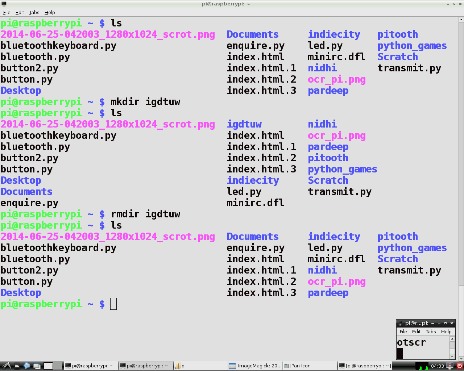Minimize the small pi@r...pi terminal window

tap(439, 323)
